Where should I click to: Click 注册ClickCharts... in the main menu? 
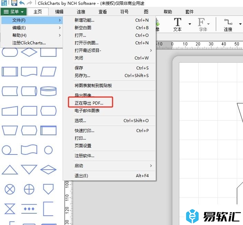point(32,43)
